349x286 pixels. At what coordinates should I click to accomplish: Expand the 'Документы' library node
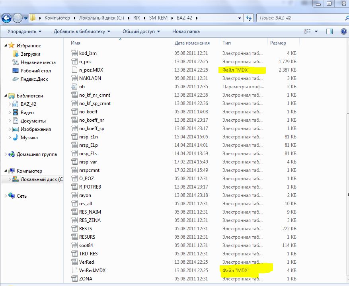10,121
